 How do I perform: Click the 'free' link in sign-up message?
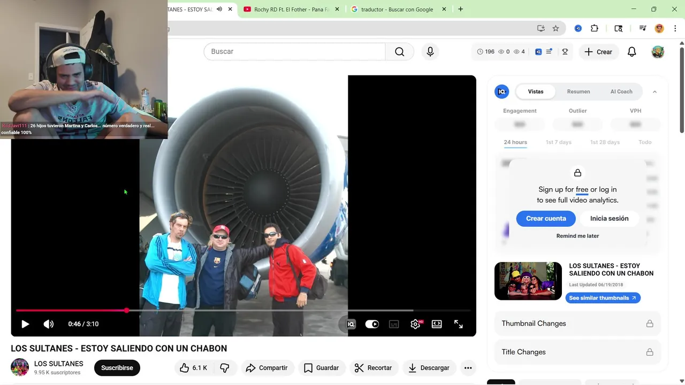[x=582, y=189]
